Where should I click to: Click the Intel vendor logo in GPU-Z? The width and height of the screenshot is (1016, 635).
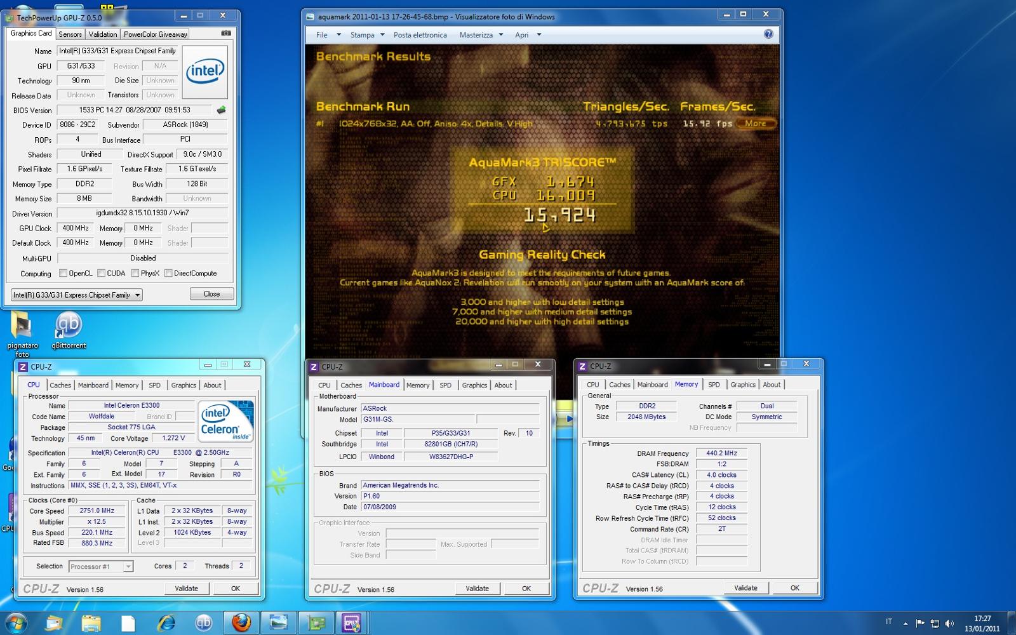point(205,72)
